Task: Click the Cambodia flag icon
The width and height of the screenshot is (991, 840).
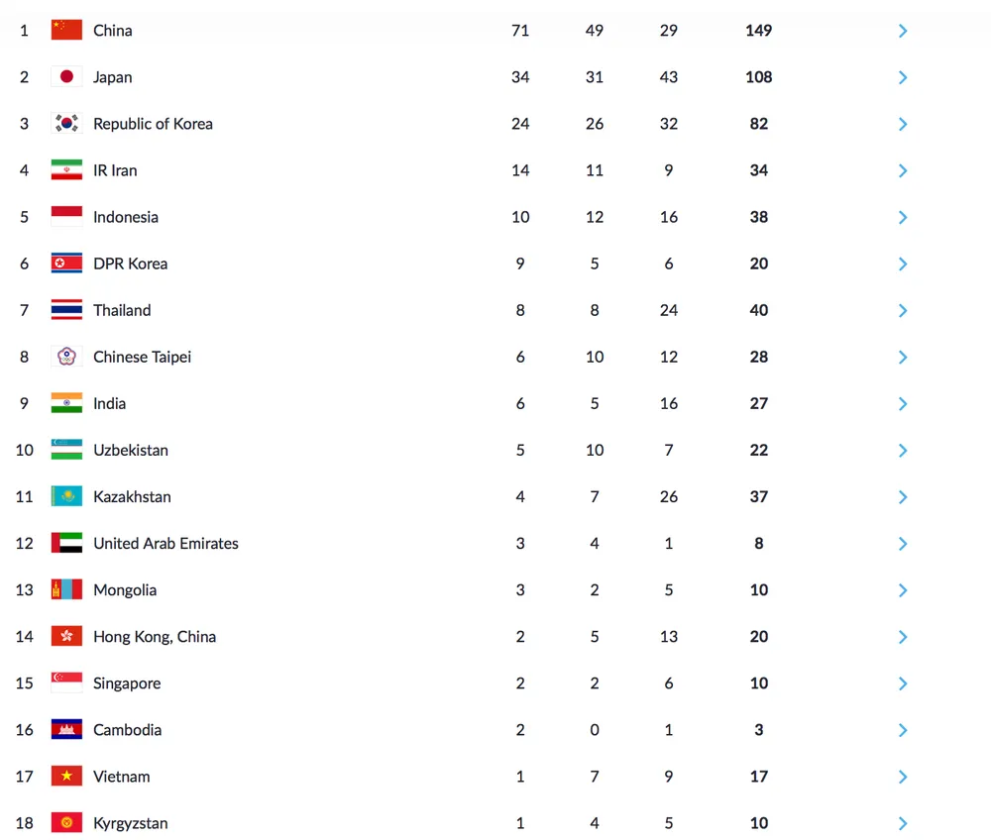Action: (66, 730)
